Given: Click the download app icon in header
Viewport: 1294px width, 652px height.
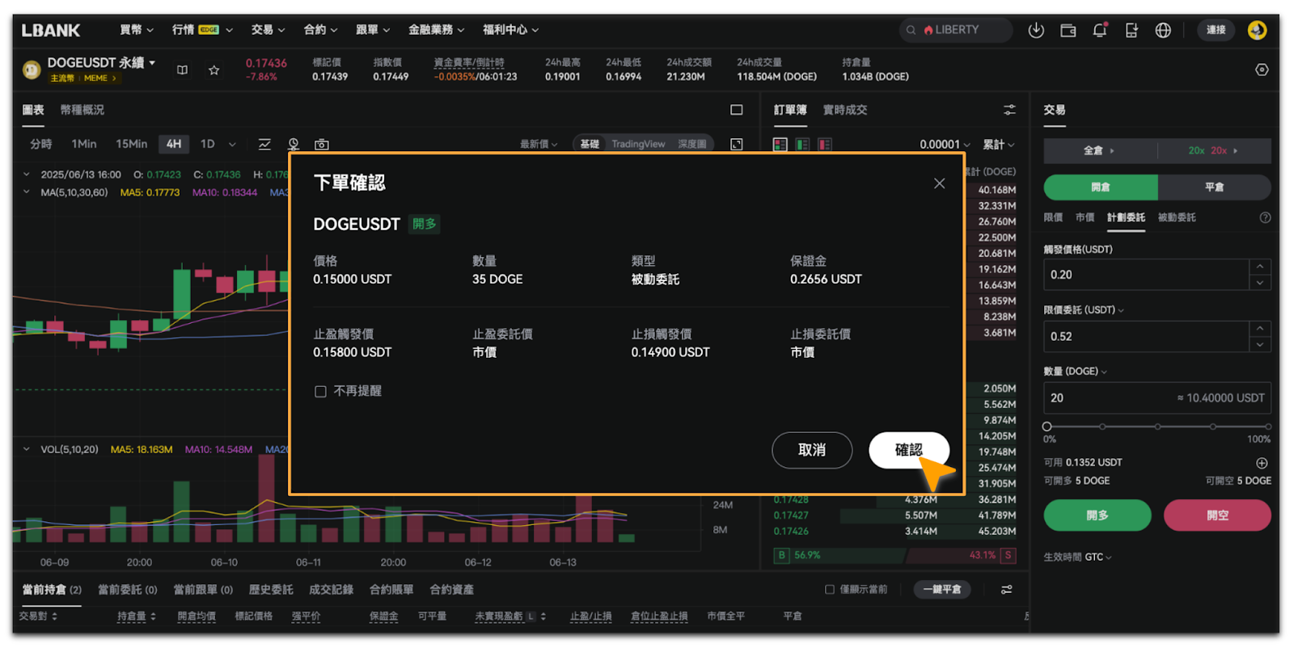Looking at the screenshot, I should [x=1035, y=30].
